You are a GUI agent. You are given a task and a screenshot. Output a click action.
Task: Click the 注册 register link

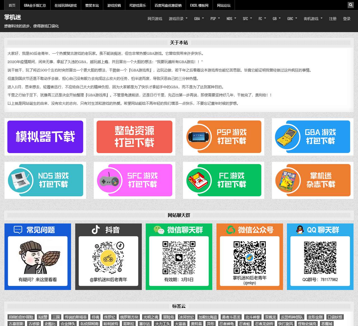pos(333,19)
